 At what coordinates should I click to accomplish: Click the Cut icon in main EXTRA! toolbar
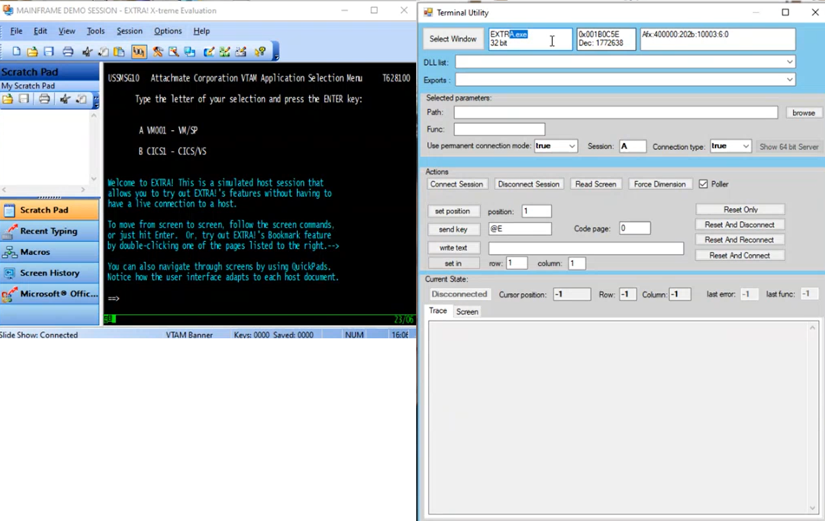click(87, 51)
